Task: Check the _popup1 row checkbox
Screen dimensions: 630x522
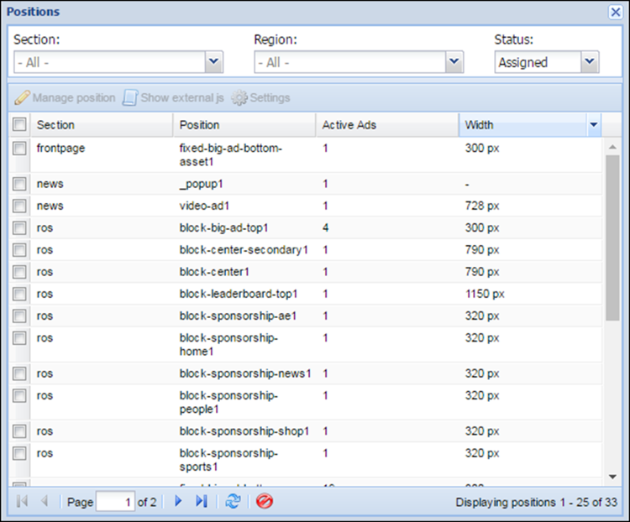Action: point(19,184)
